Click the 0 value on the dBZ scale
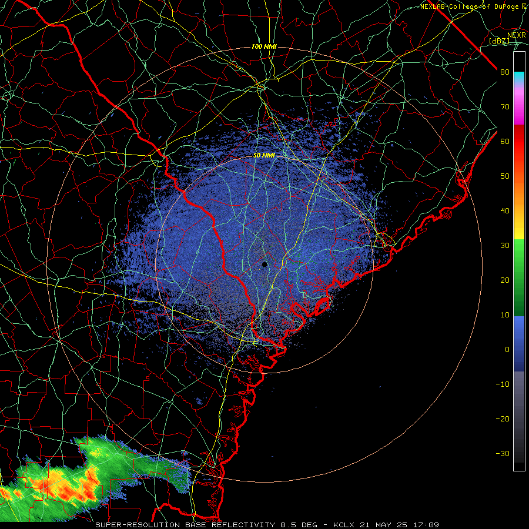The width and height of the screenshot is (529, 529). coord(507,350)
